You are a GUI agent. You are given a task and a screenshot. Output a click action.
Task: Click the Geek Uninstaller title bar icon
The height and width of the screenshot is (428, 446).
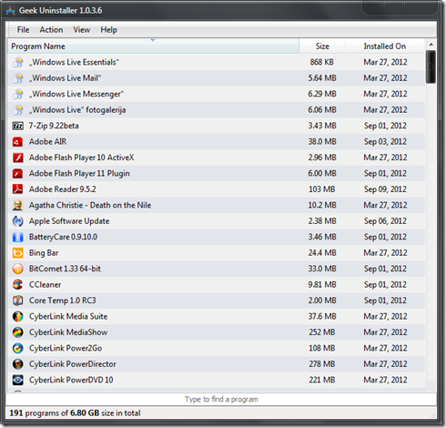(11, 11)
